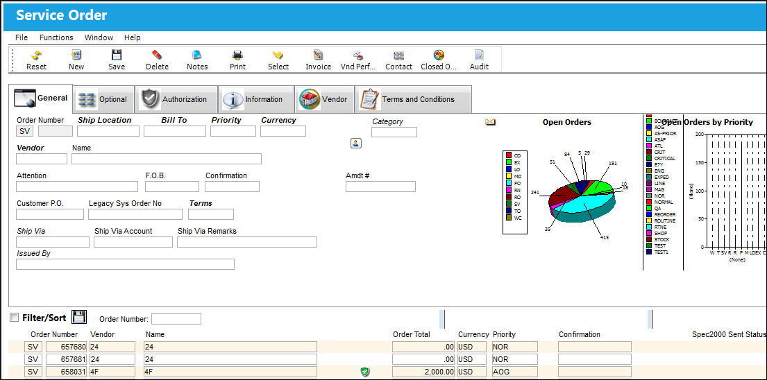Viewport: 767px width, 380px height.
Task: Print the service order
Action: (237, 55)
